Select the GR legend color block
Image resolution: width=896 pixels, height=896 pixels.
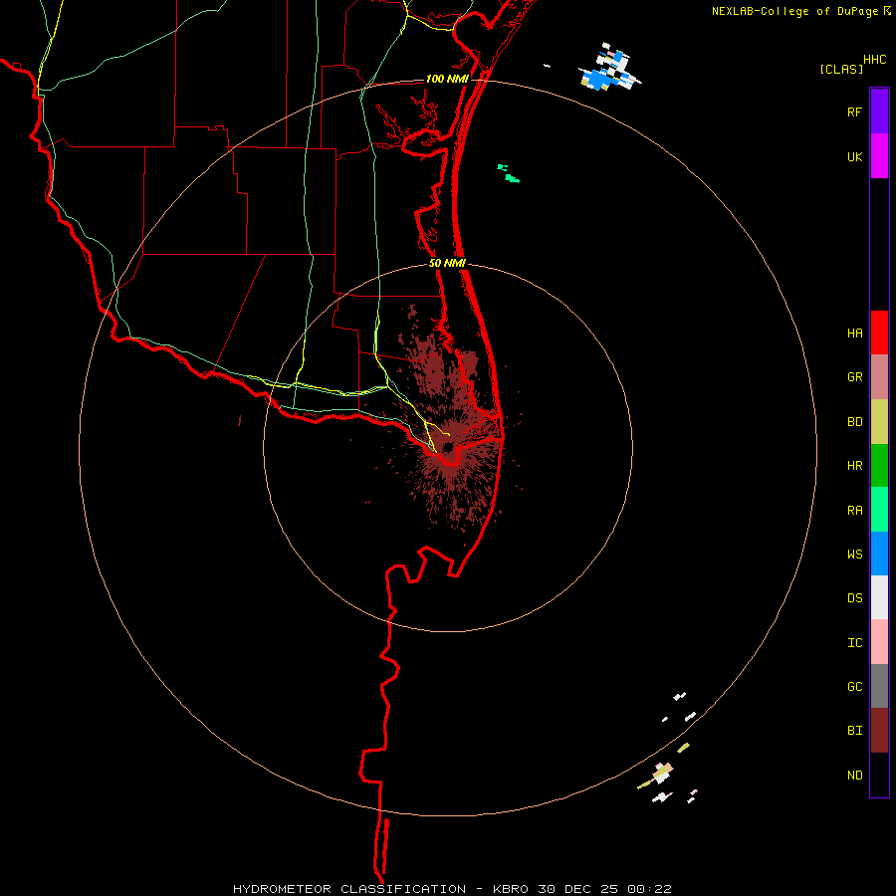879,377
